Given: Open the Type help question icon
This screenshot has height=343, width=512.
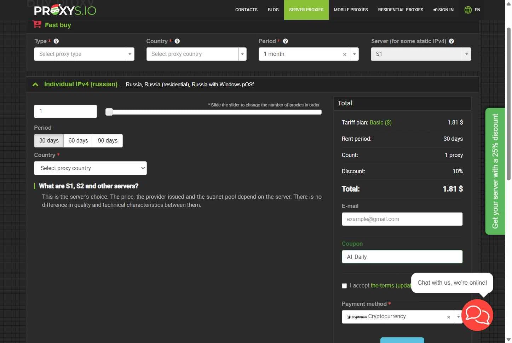Looking at the screenshot, I should [x=56, y=41].
